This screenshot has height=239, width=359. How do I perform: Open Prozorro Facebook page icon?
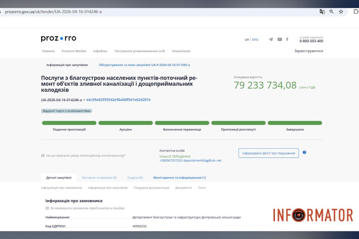(x=287, y=39)
